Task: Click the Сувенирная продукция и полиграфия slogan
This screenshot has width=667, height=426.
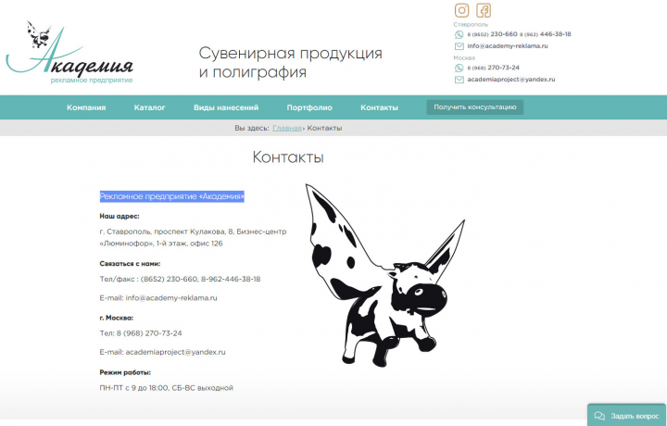Action: (x=290, y=62)
